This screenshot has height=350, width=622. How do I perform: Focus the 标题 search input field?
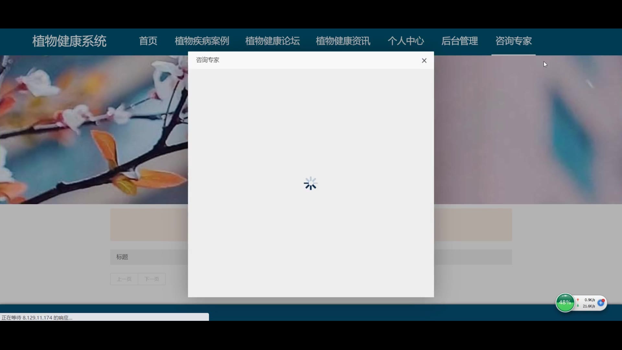pos(149,257)
